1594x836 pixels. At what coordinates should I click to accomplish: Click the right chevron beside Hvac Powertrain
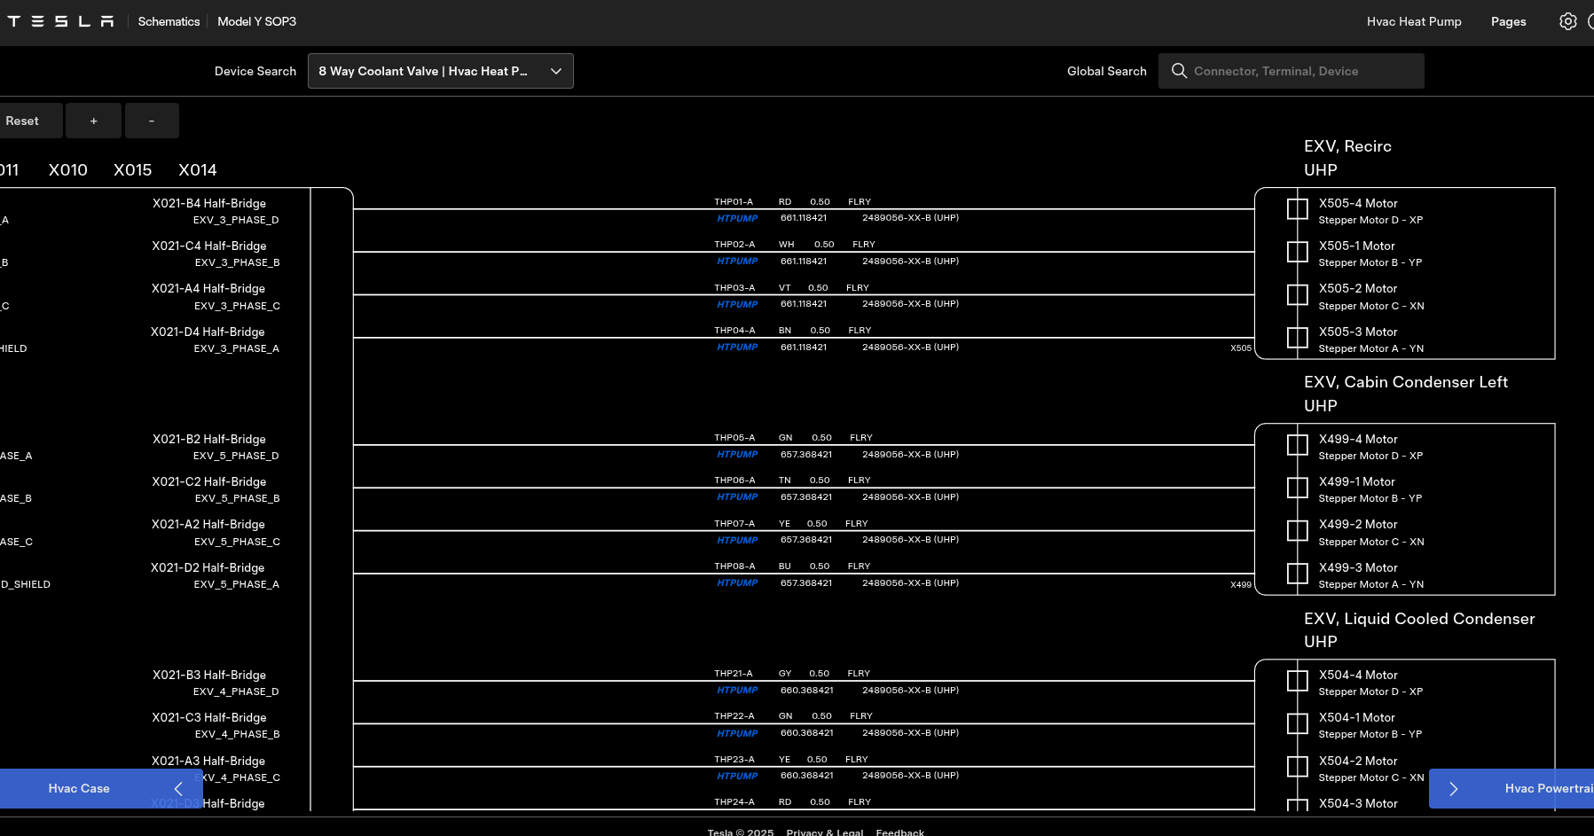coord(1453,788)
